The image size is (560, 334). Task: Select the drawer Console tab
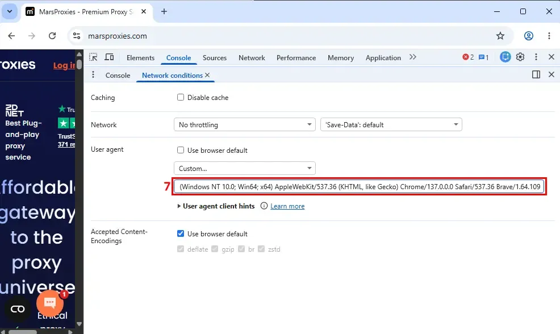pos(118,75)
